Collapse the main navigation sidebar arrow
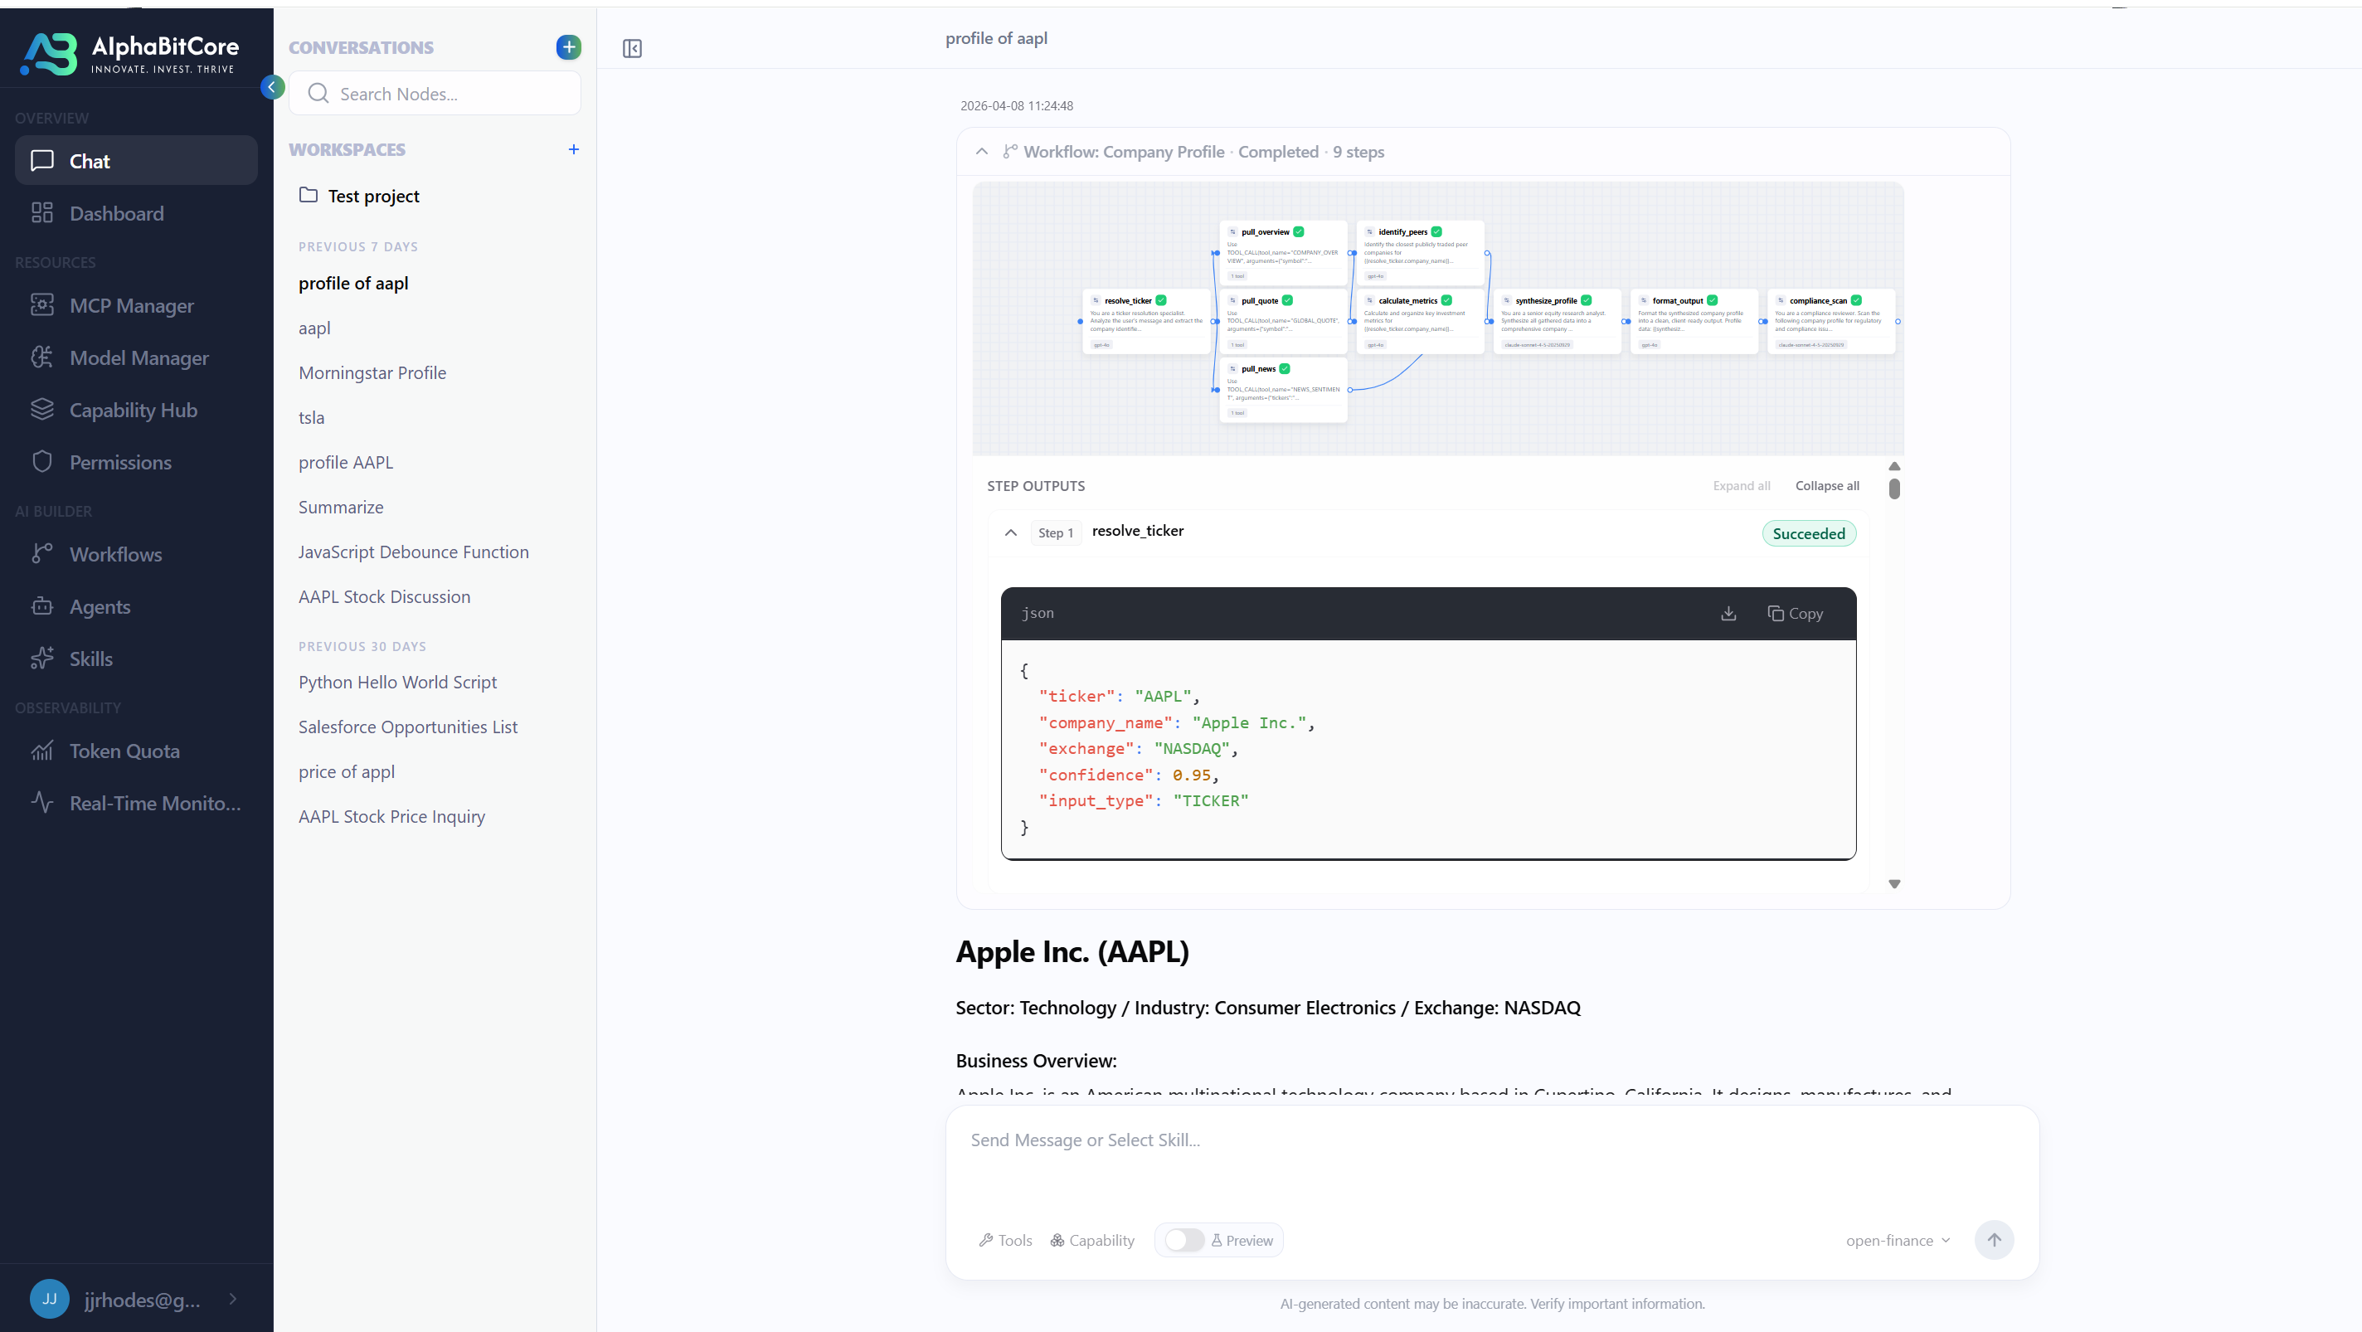The image size is (2362, 1332). point(271,87)
